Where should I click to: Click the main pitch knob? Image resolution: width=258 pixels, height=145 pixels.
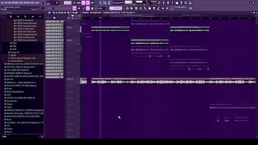pos(43,8)
